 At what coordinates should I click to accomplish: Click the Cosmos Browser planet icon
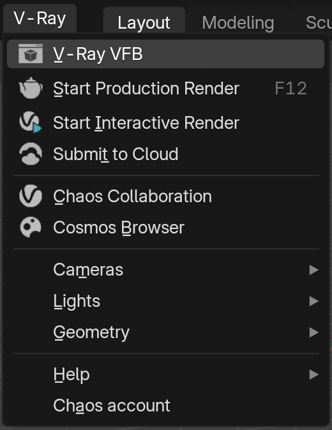tap(31, 227)
